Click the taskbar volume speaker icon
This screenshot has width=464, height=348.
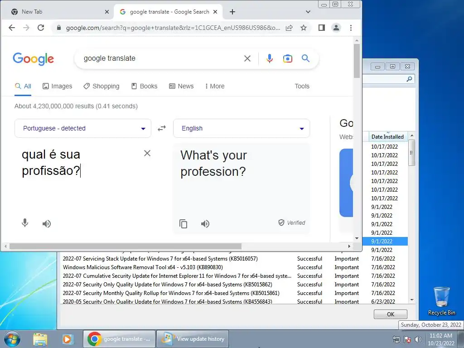[x=418, y=339]
